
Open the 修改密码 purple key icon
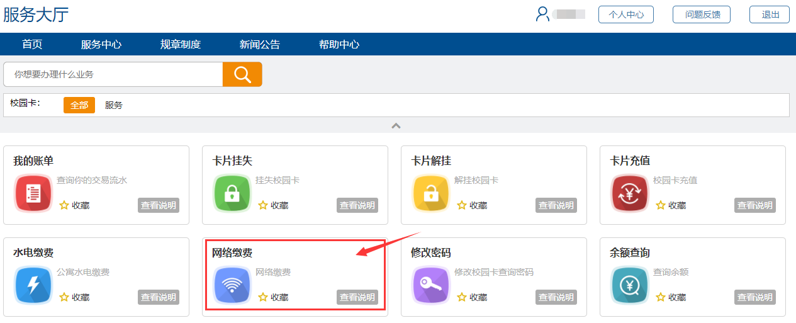coord(431,286)
